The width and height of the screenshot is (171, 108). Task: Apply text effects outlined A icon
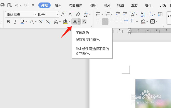coord(56,22)
